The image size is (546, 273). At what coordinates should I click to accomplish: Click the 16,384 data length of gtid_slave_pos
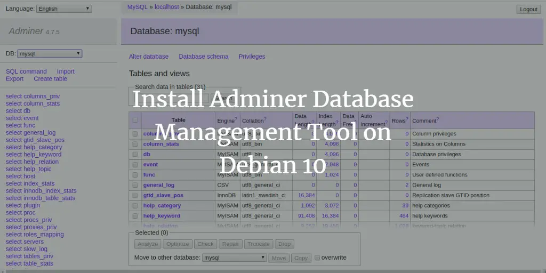point(307,195)
